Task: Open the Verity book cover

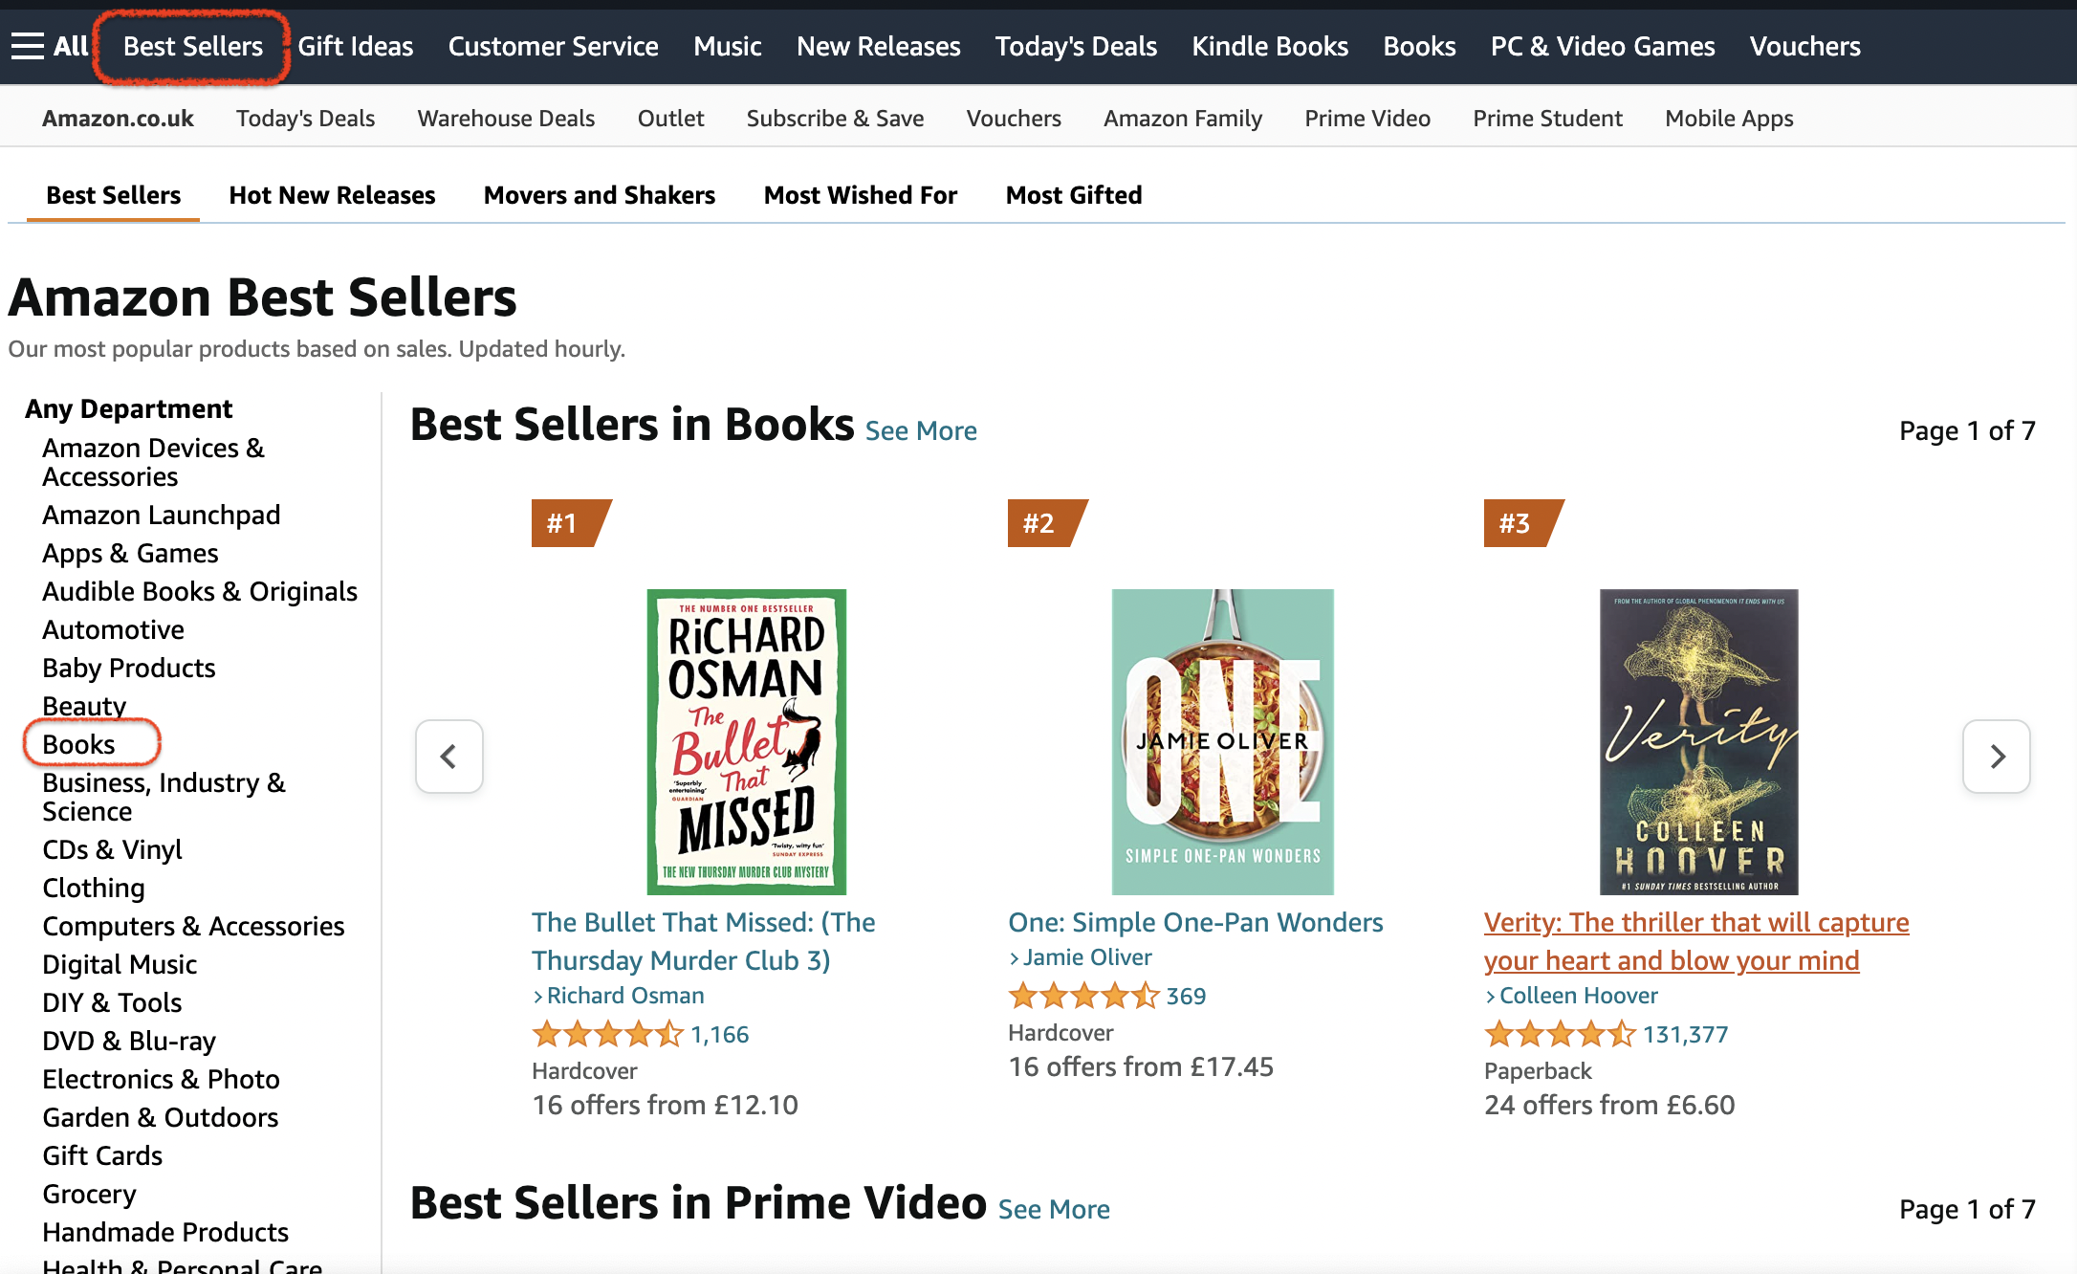Action: [1698, 741]
